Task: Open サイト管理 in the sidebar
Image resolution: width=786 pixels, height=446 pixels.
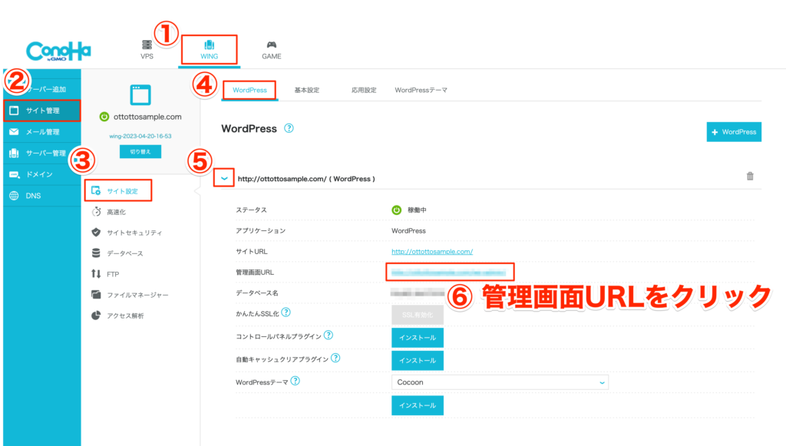Action: coord(42,111)
